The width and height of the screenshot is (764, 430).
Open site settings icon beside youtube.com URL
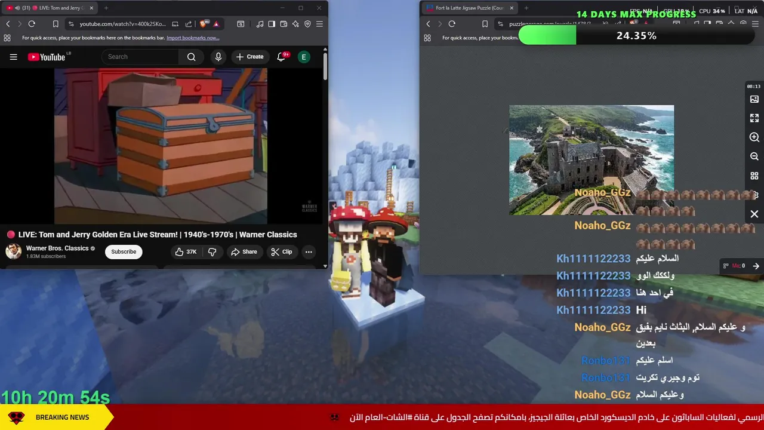click(71, 24)
